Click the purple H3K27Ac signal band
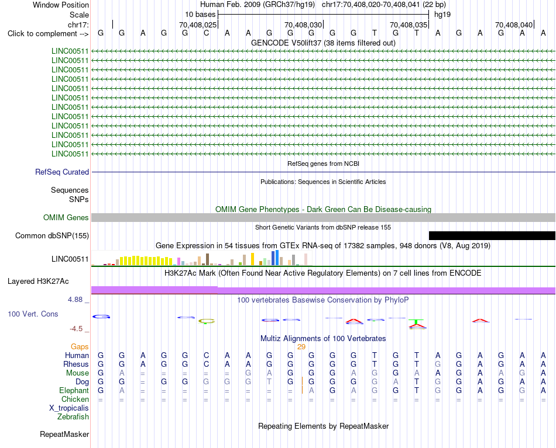Screen dimensions: 556x448 (323, 290)
